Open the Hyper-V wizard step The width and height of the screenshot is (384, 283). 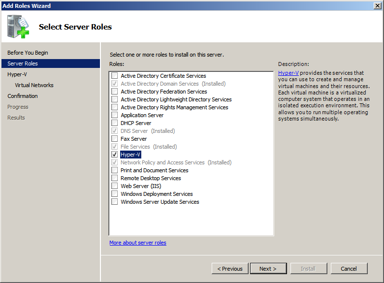(17, 74)
